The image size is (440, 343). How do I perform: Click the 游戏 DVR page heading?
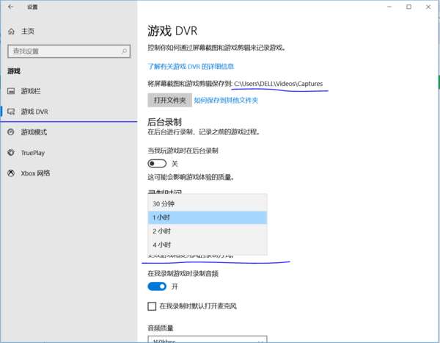click(172, 31)
